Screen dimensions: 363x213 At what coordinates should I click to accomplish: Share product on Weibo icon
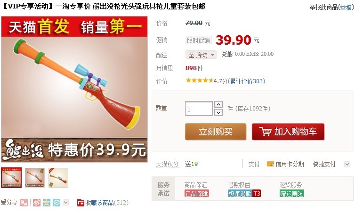(37, 203)
